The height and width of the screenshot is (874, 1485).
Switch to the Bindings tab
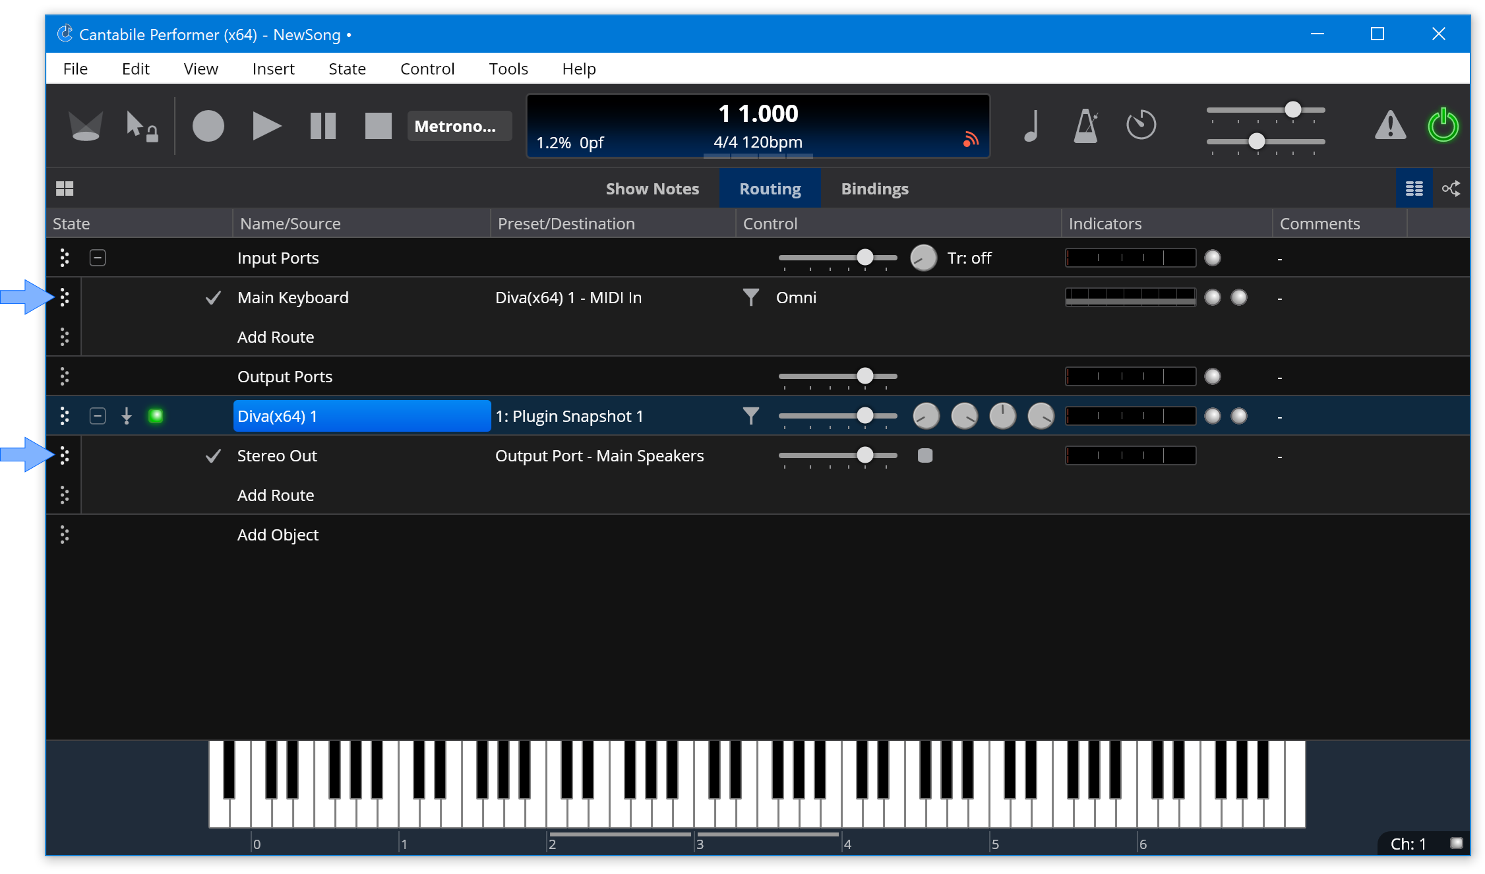coord(874,189)
